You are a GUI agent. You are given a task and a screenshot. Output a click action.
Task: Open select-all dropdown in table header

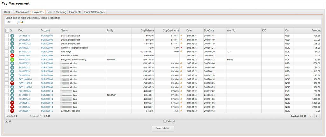point(7,30)
